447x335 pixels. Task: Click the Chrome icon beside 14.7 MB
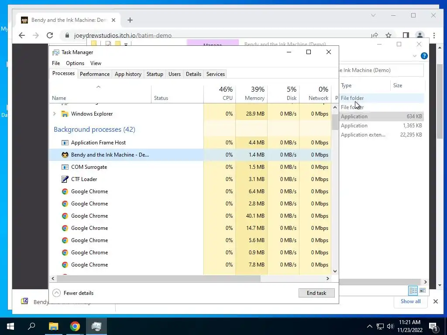pos(65,228)
